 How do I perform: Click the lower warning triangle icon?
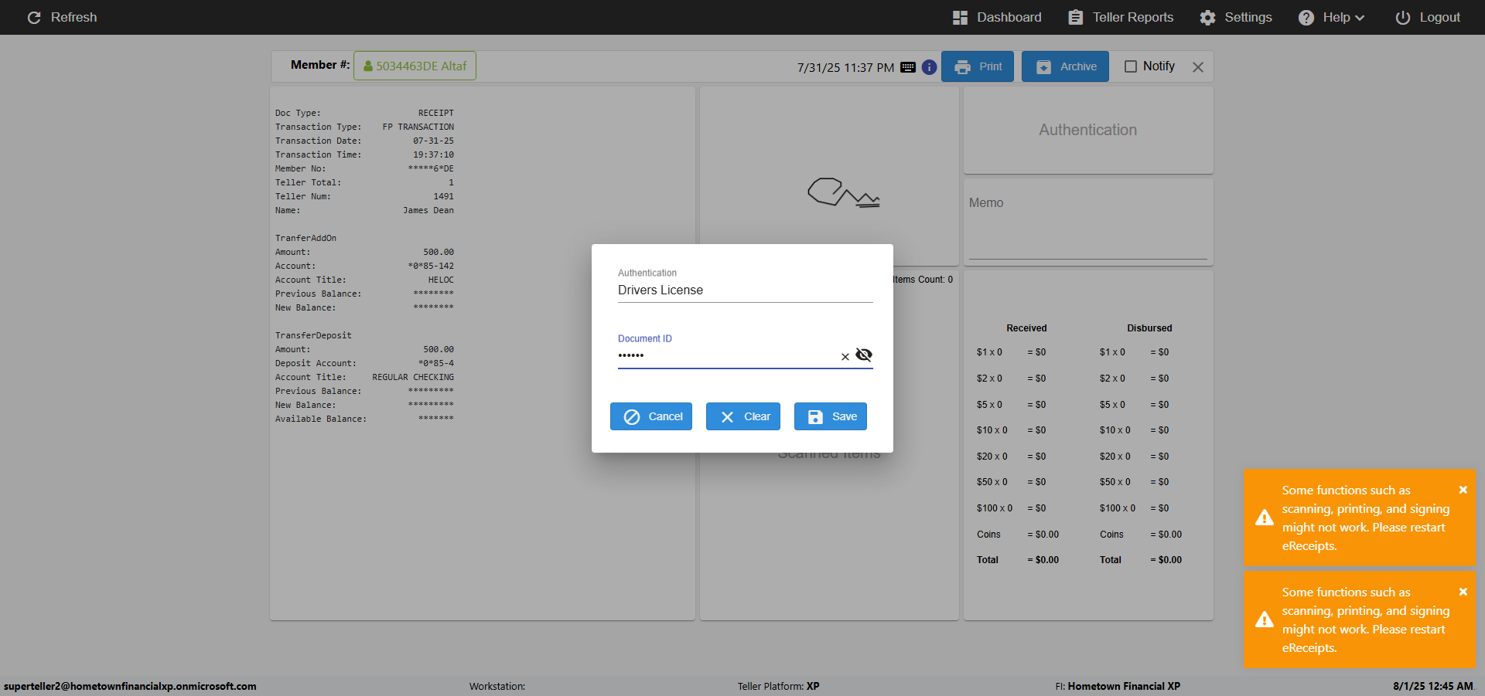[x=1265, y=620]
